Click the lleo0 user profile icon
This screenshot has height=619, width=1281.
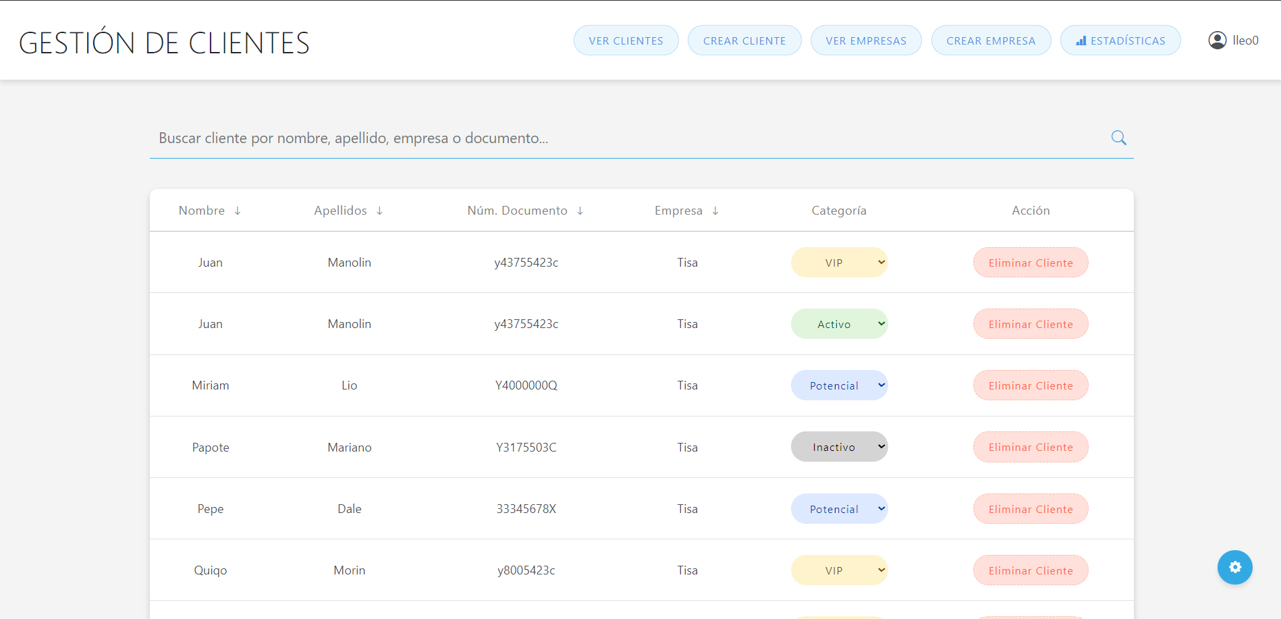coord(1217,41)
